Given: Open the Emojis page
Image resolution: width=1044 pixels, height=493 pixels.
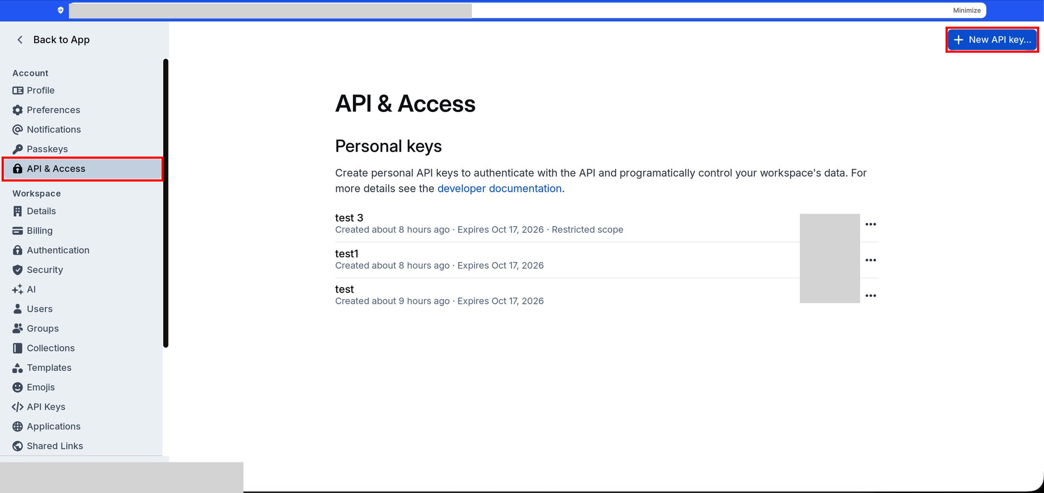Looking at the screenshot, I should tap(82, 387).
